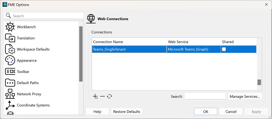Click the connections Search input field
Viewport: 272px width, 119px height.
205,96
